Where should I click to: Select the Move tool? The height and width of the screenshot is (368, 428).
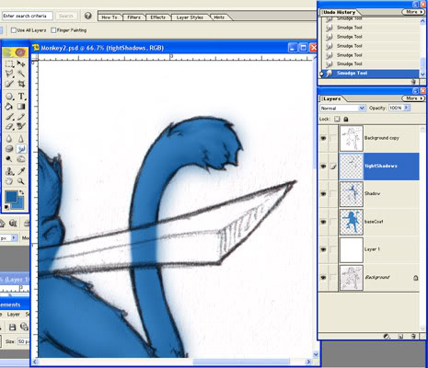tap(21, 63)
